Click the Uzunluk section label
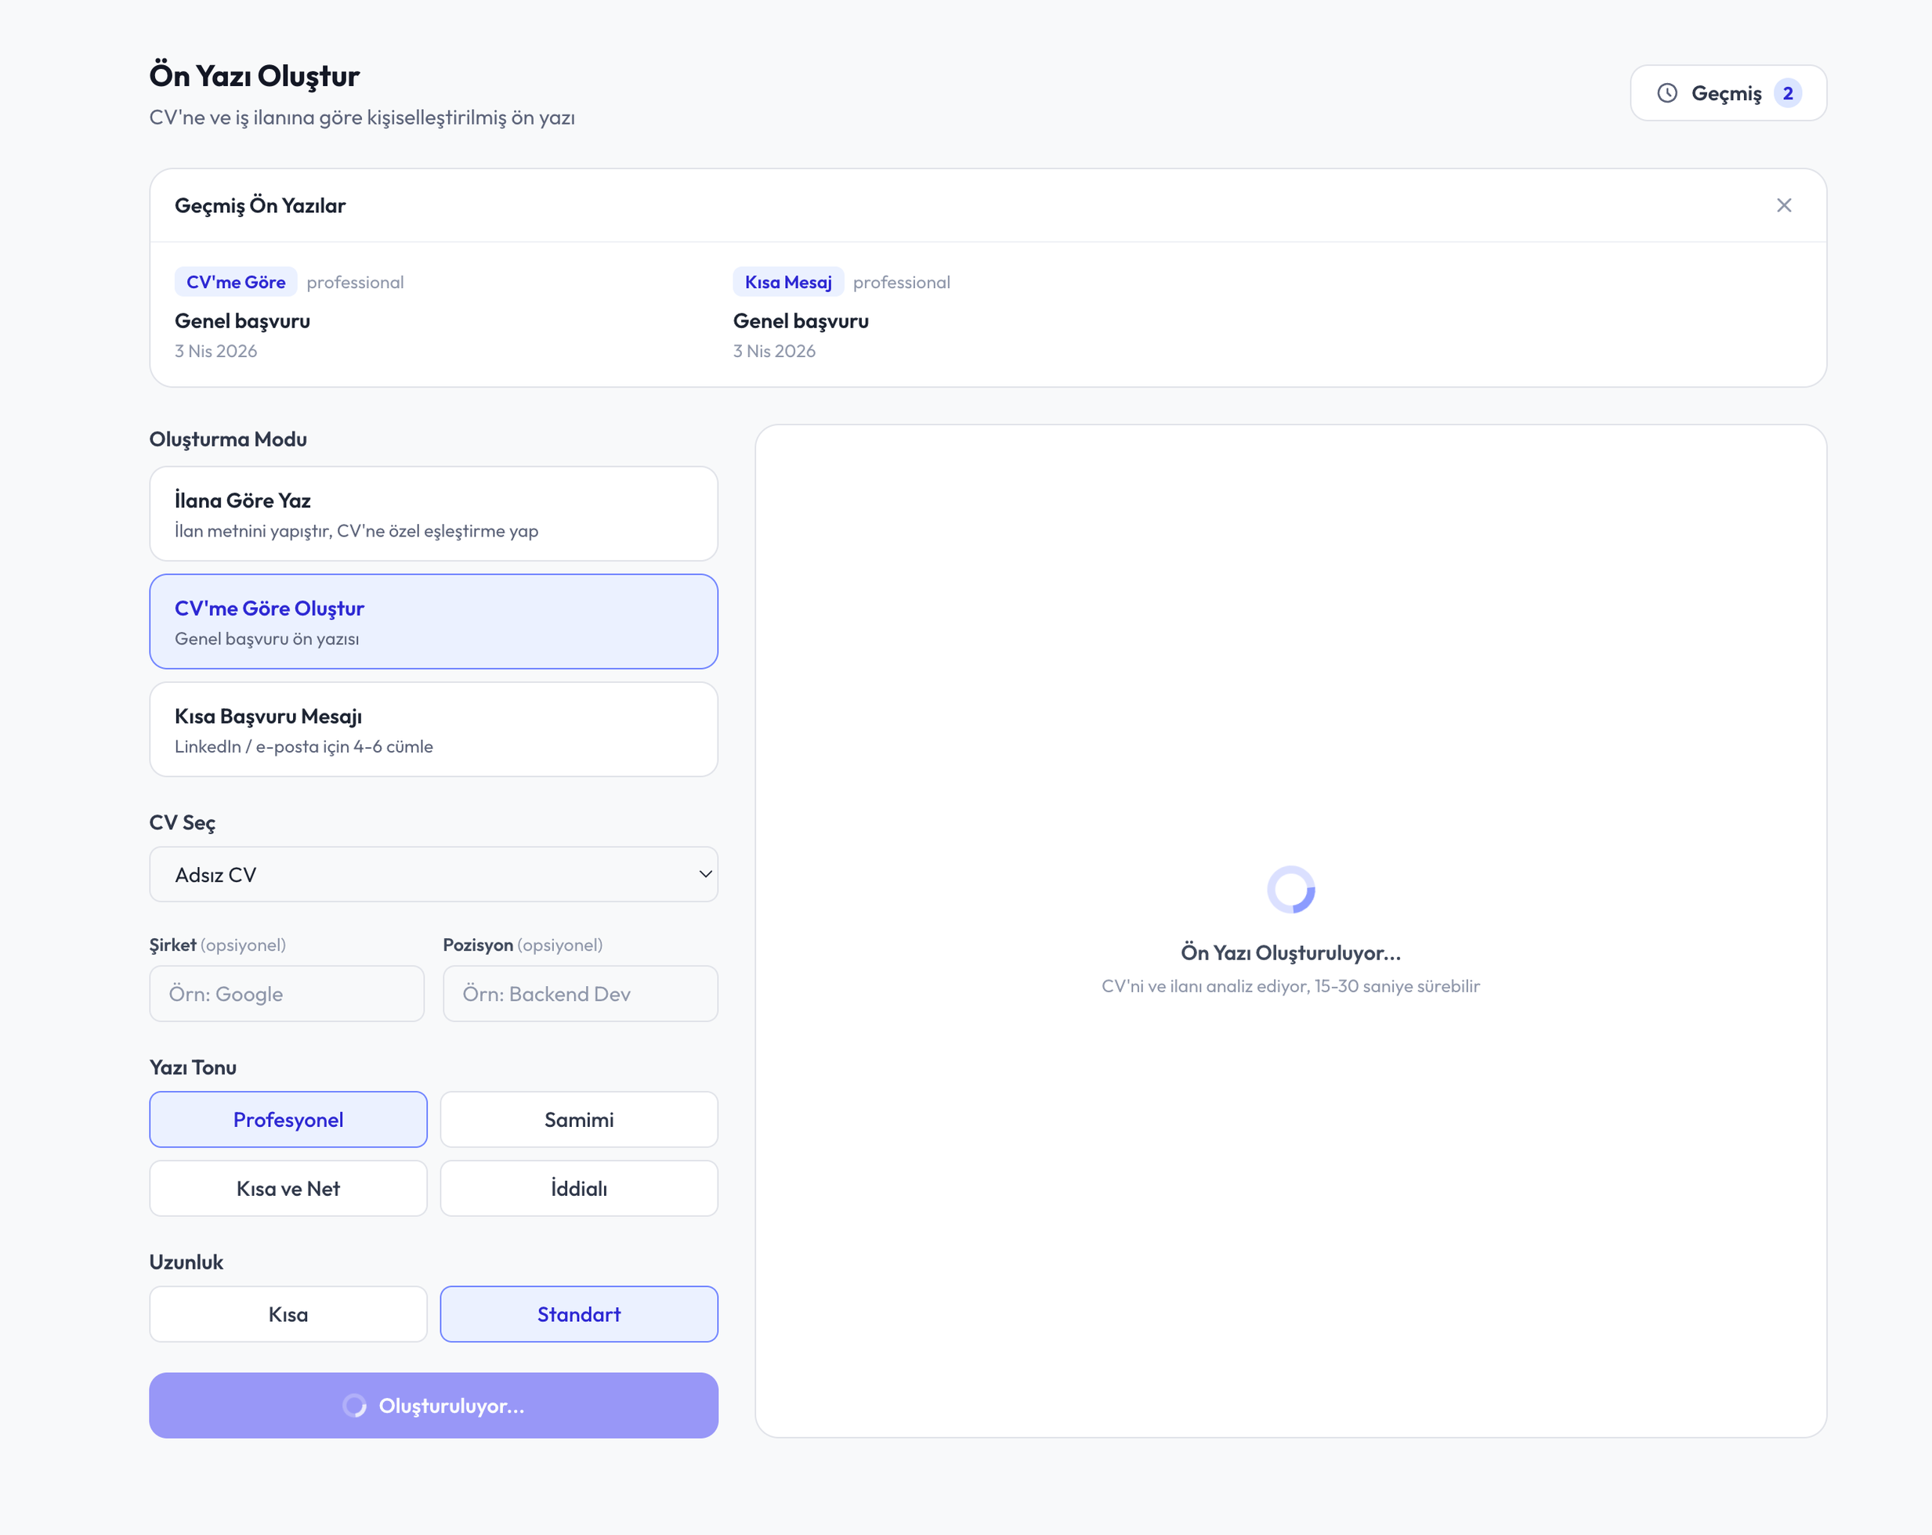 click(186, 1262)
